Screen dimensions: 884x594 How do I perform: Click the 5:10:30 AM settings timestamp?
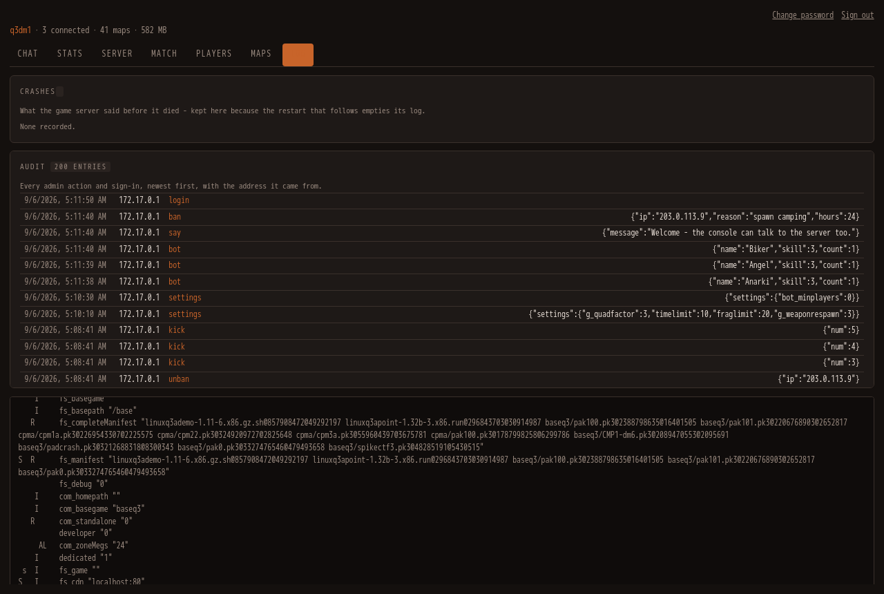coord(66,298)
